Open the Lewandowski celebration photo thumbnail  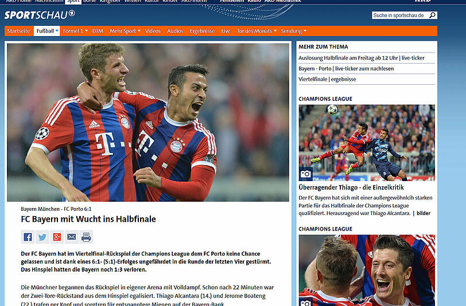(x=367, y=270)
